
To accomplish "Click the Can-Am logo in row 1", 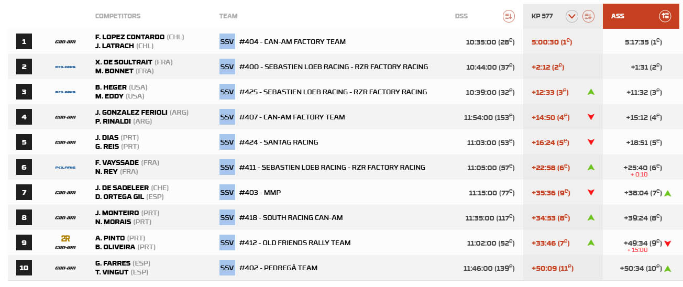I will pyautogui.click(x=65, y=42).
